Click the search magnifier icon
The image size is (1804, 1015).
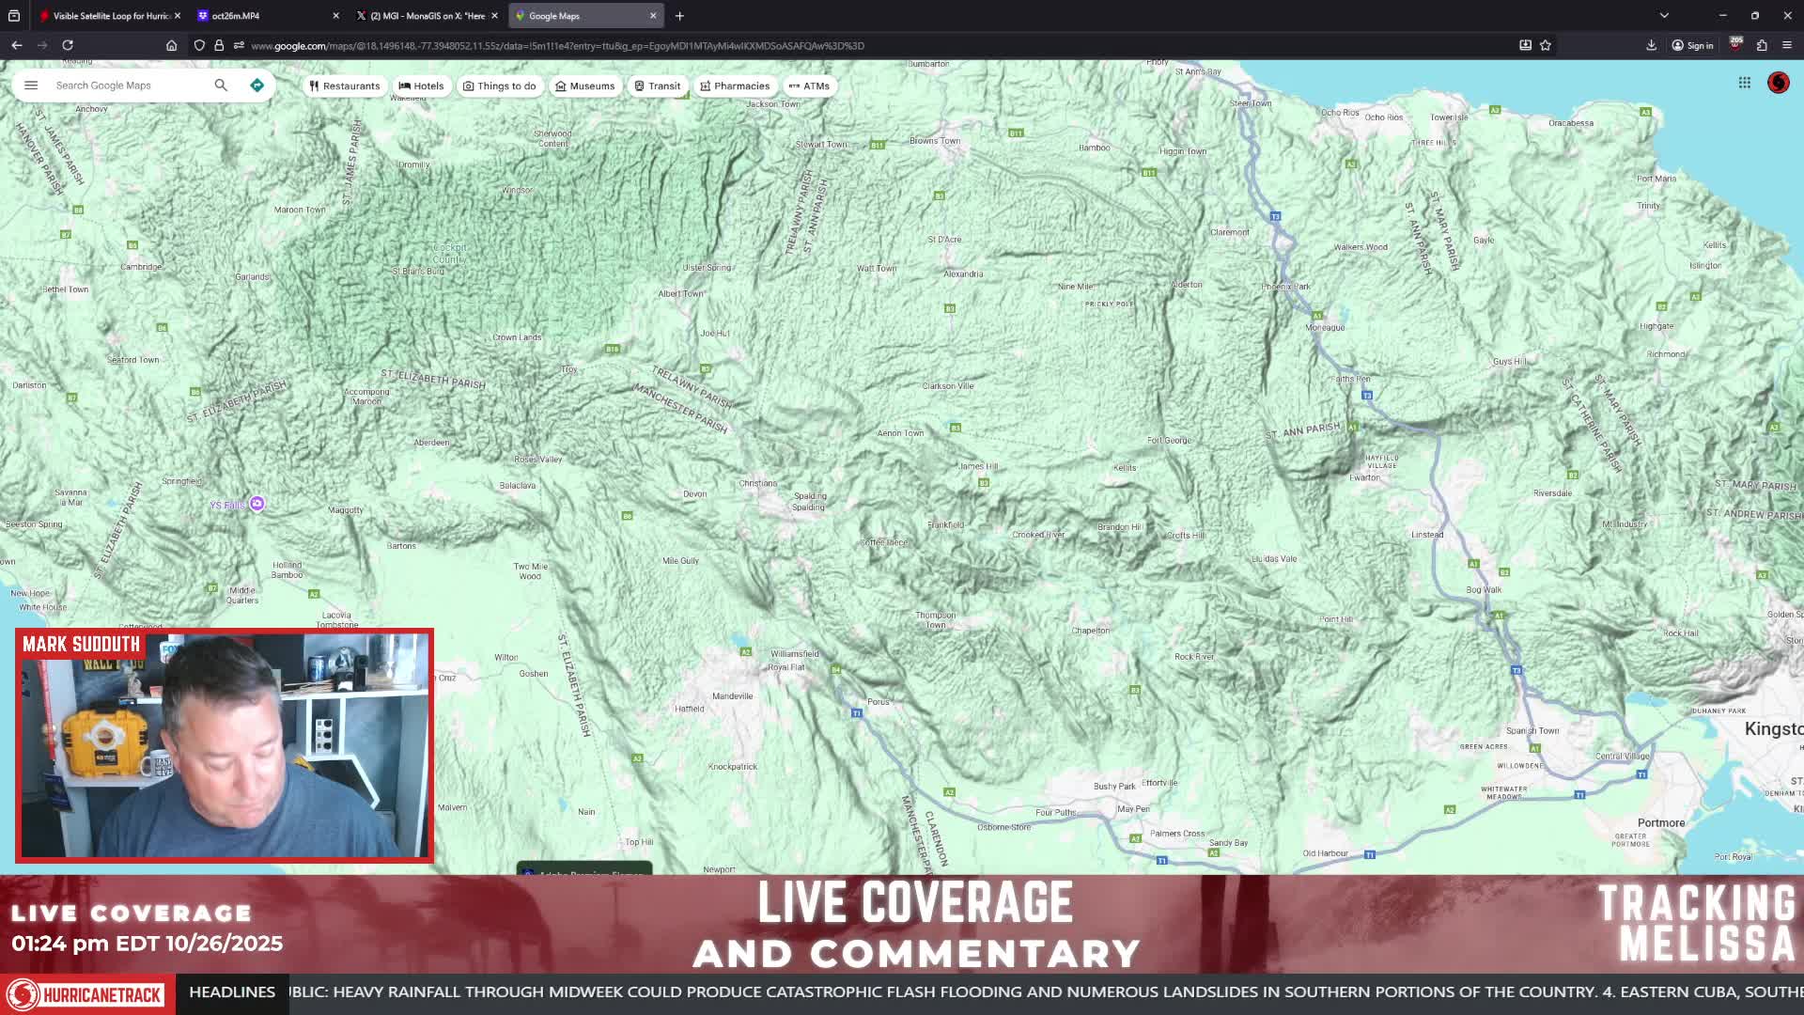pyautogui.click(x=221, y=86)
